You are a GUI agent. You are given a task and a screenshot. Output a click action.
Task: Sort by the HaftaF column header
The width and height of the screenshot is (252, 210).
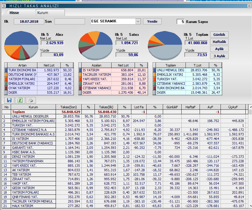click(x=190, y=107)
